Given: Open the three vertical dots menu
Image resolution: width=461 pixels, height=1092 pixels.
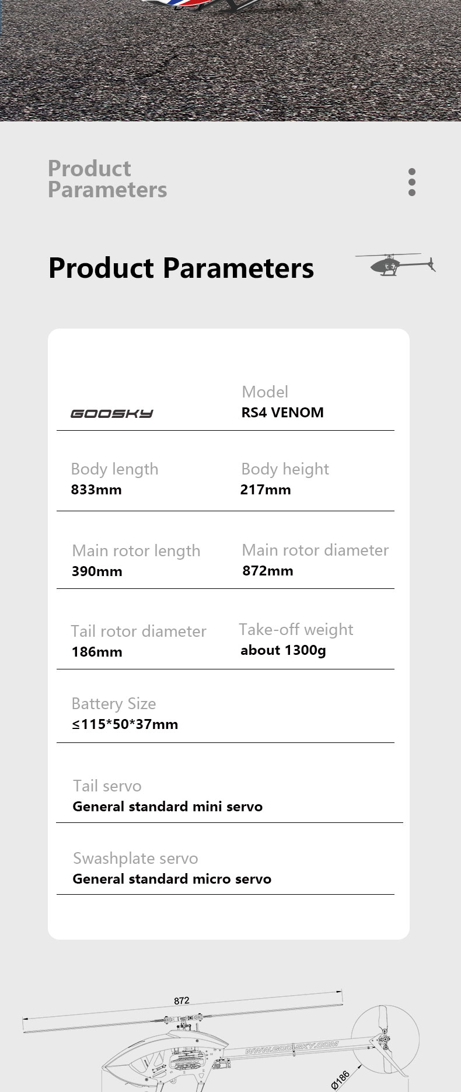Looking at the screenshot, I should (x=412, y=182).
